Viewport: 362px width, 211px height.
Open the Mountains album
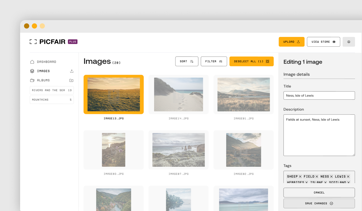pyautogui.click(x=52, y=100)
